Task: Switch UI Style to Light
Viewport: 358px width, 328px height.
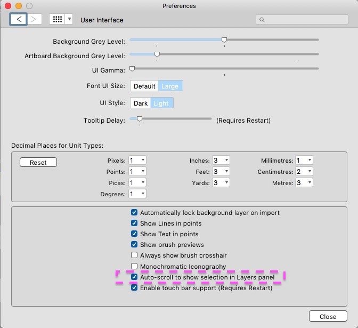Action: 161,103
